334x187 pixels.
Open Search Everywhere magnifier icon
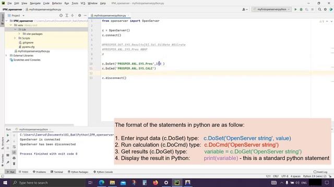point(319,9)
